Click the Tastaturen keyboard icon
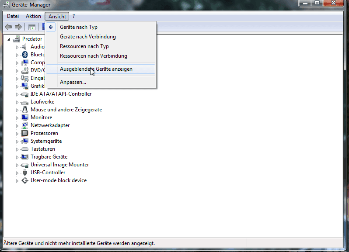Viewport: 349px width, 252px height. [x=24, y=149]
